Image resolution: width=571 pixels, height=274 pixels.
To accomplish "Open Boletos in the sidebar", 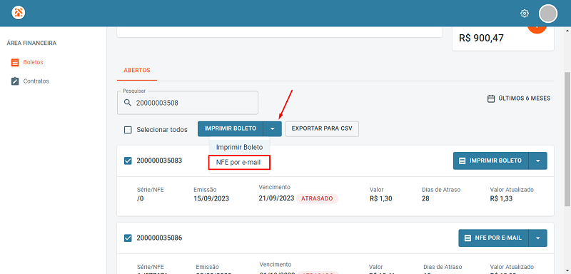I will 33,62.
